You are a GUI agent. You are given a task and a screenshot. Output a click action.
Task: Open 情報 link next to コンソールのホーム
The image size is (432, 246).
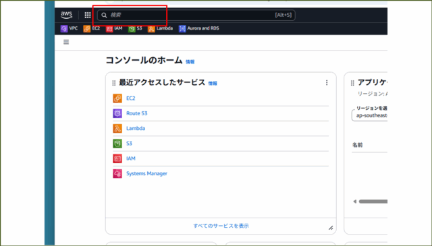tap(190, 62)
